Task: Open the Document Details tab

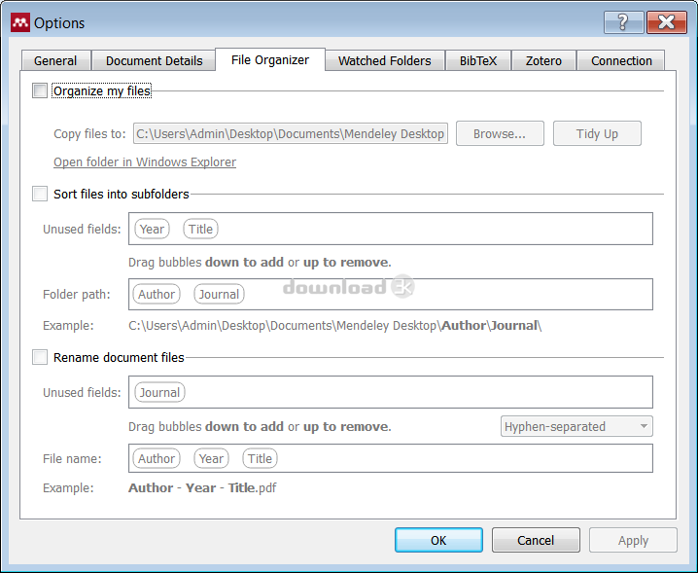Action: coord(154,60)
